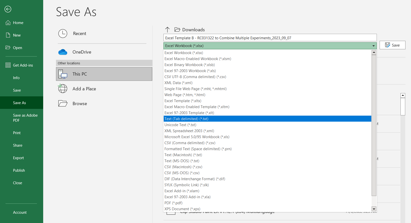Click the Downloads path label

point(194,30)
